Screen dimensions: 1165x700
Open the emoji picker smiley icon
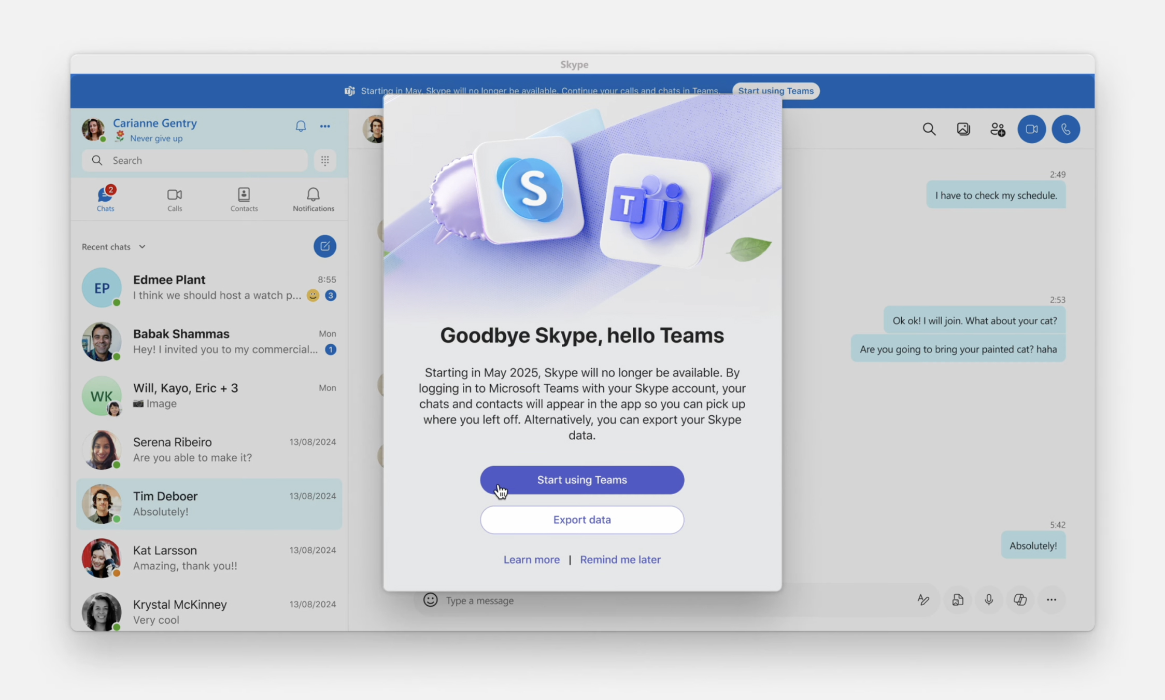pos(430,600)
